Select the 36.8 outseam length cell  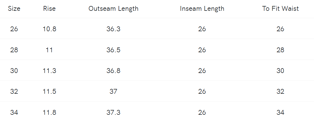(x=113, y=71)
